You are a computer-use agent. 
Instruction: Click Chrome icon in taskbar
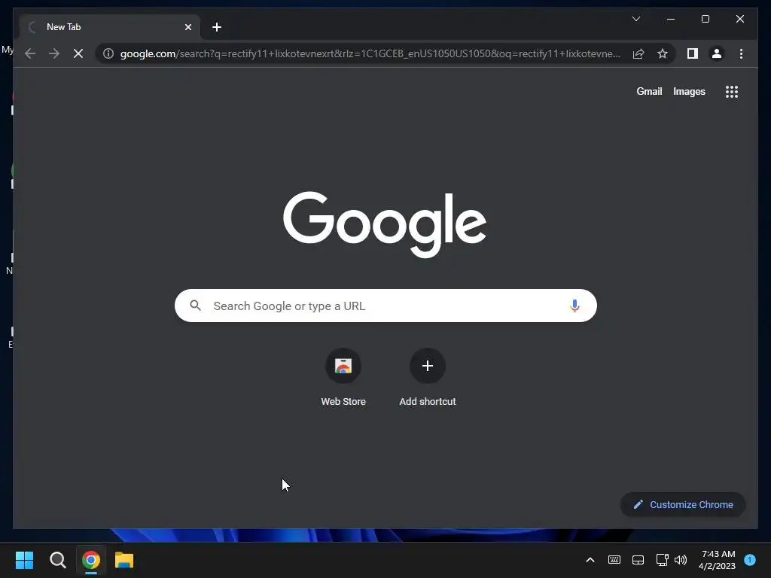[91, 560]
